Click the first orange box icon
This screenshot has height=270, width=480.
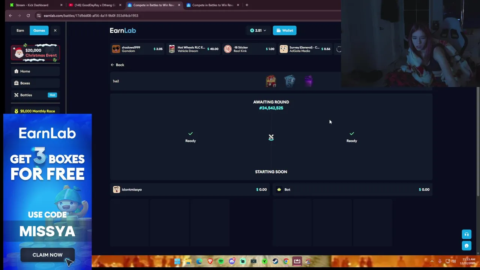[x=271, y=81]
